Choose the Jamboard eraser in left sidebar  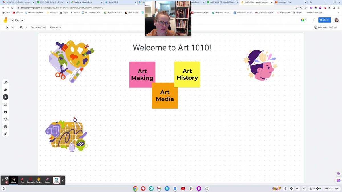click(5, 90)
